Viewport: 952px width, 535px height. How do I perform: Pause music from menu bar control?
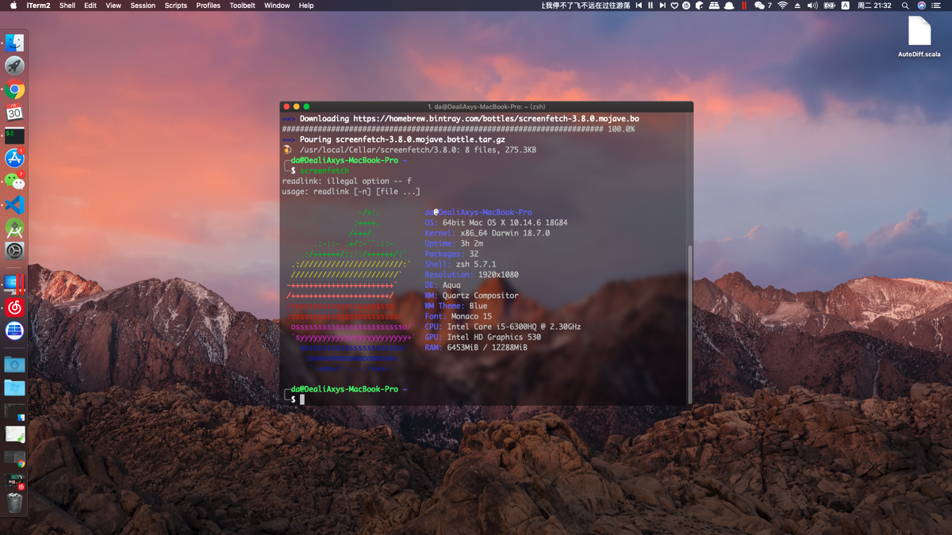[651, 6]
